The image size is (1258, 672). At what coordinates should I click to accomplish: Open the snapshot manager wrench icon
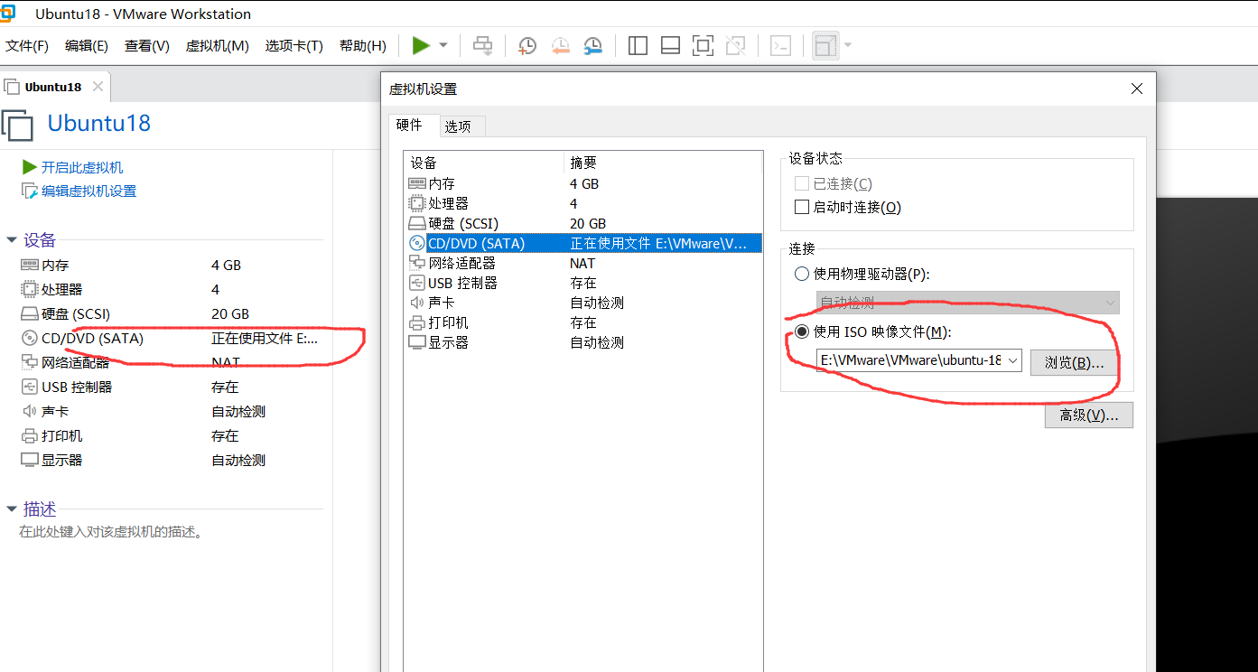point(592,45)
